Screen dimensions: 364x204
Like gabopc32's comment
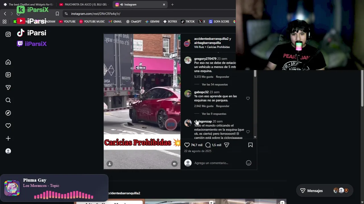pyautogui.click(x=248, y=98)
